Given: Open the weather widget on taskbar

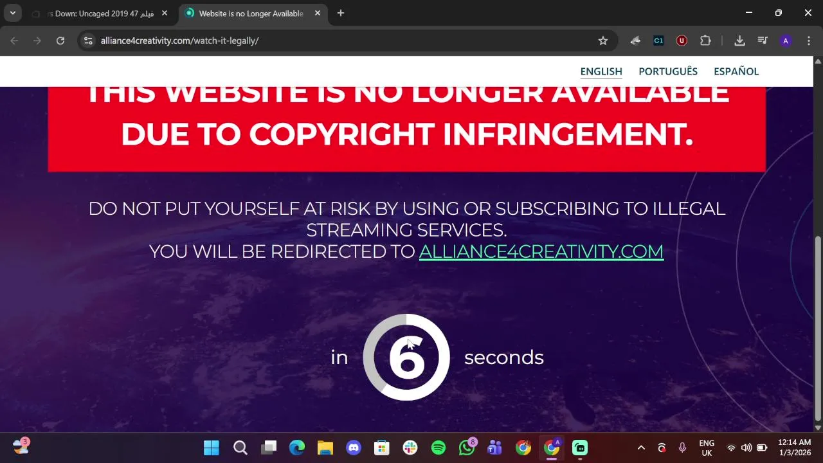Looking at the screenshot, I should tap(21, 446).
